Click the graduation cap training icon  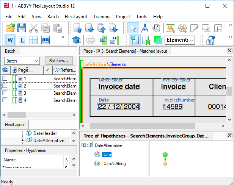coord(76,40)
